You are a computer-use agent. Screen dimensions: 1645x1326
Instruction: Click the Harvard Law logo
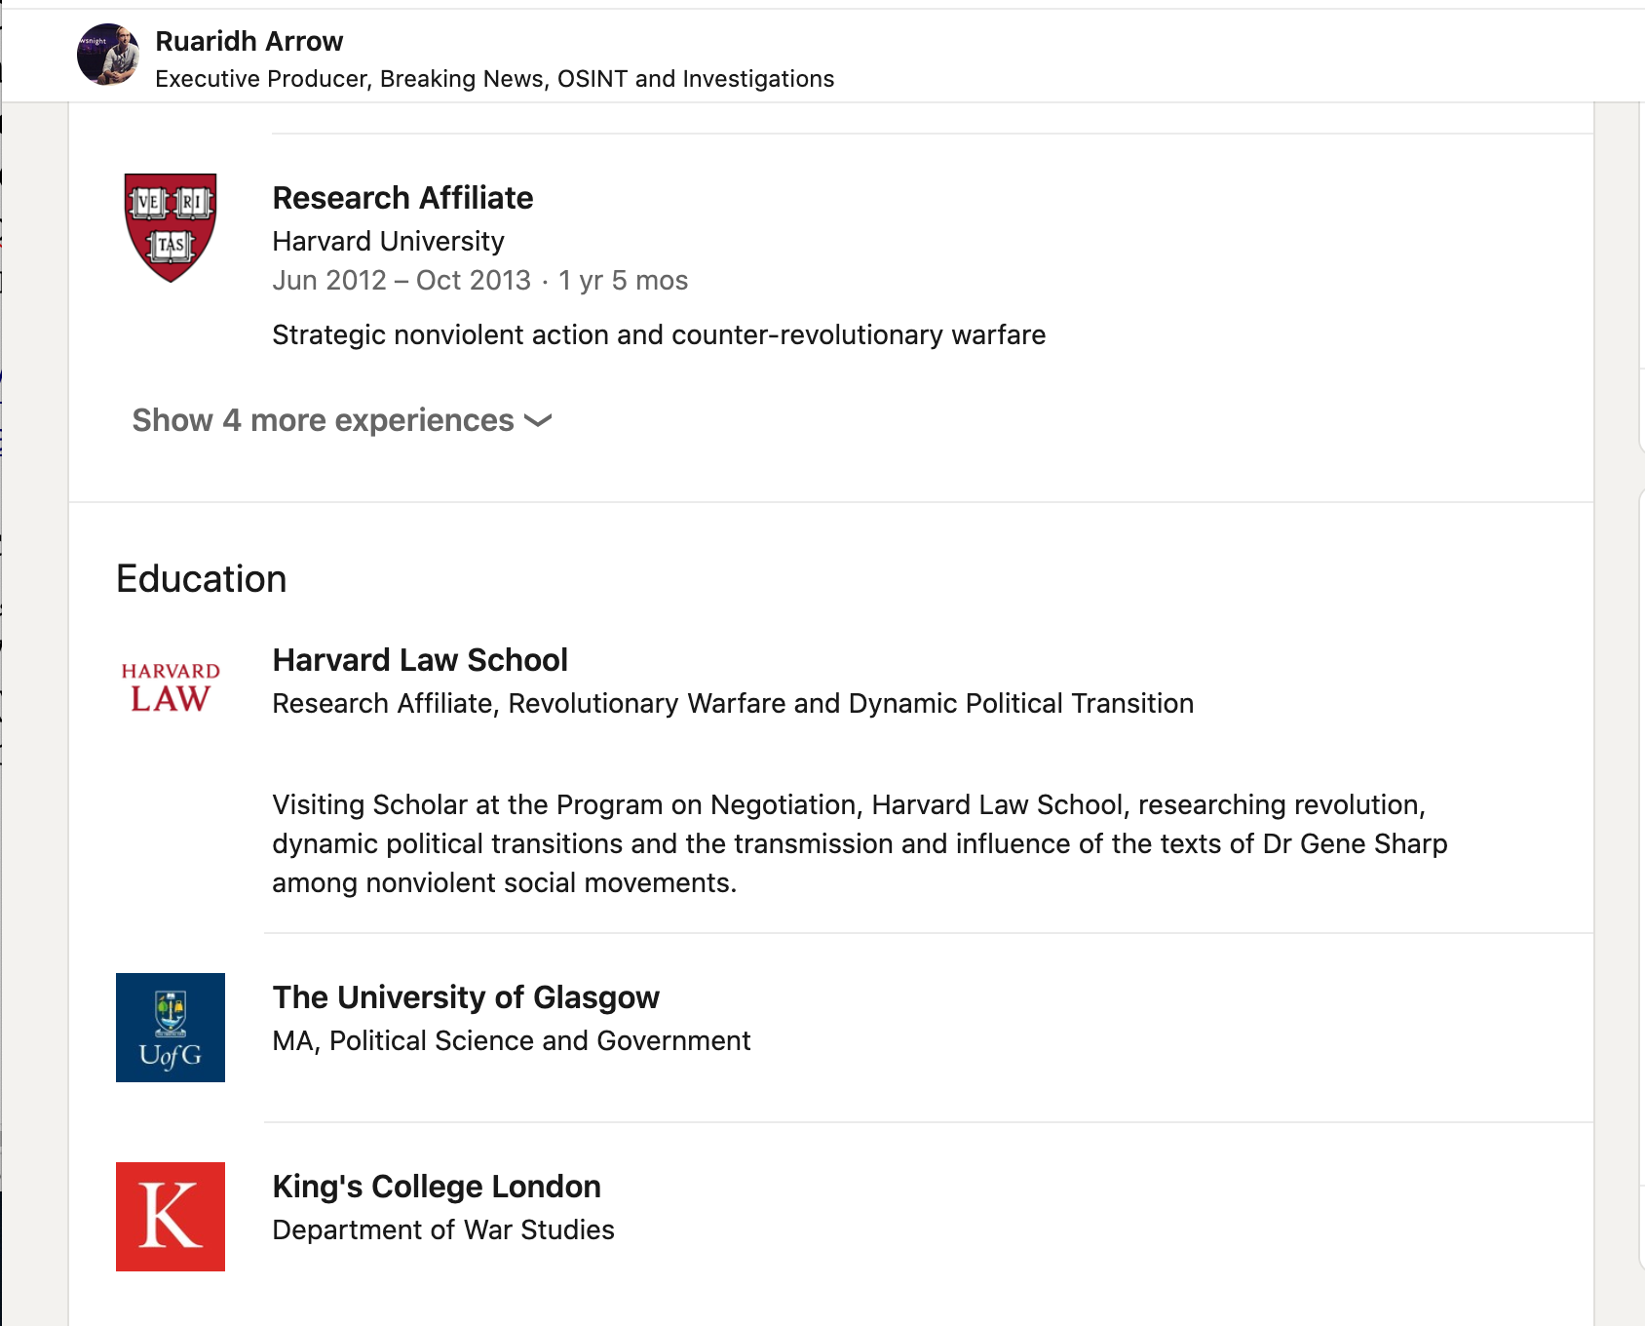pyautogui.click(x=171, y=687)
